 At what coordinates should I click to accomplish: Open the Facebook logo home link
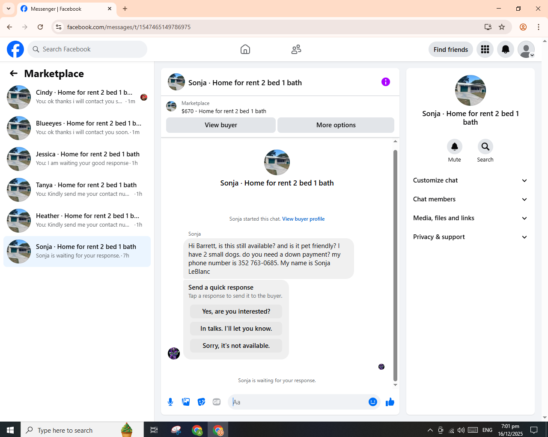[x=15, y=49]
